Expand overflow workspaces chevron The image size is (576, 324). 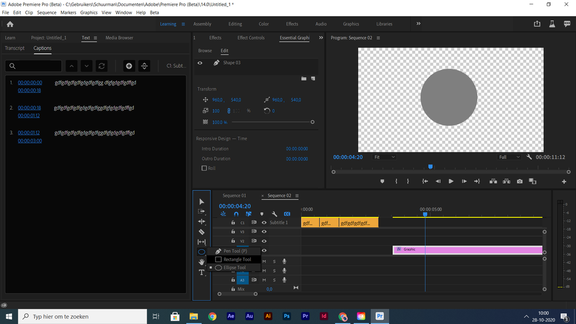(x=419, y=24)
